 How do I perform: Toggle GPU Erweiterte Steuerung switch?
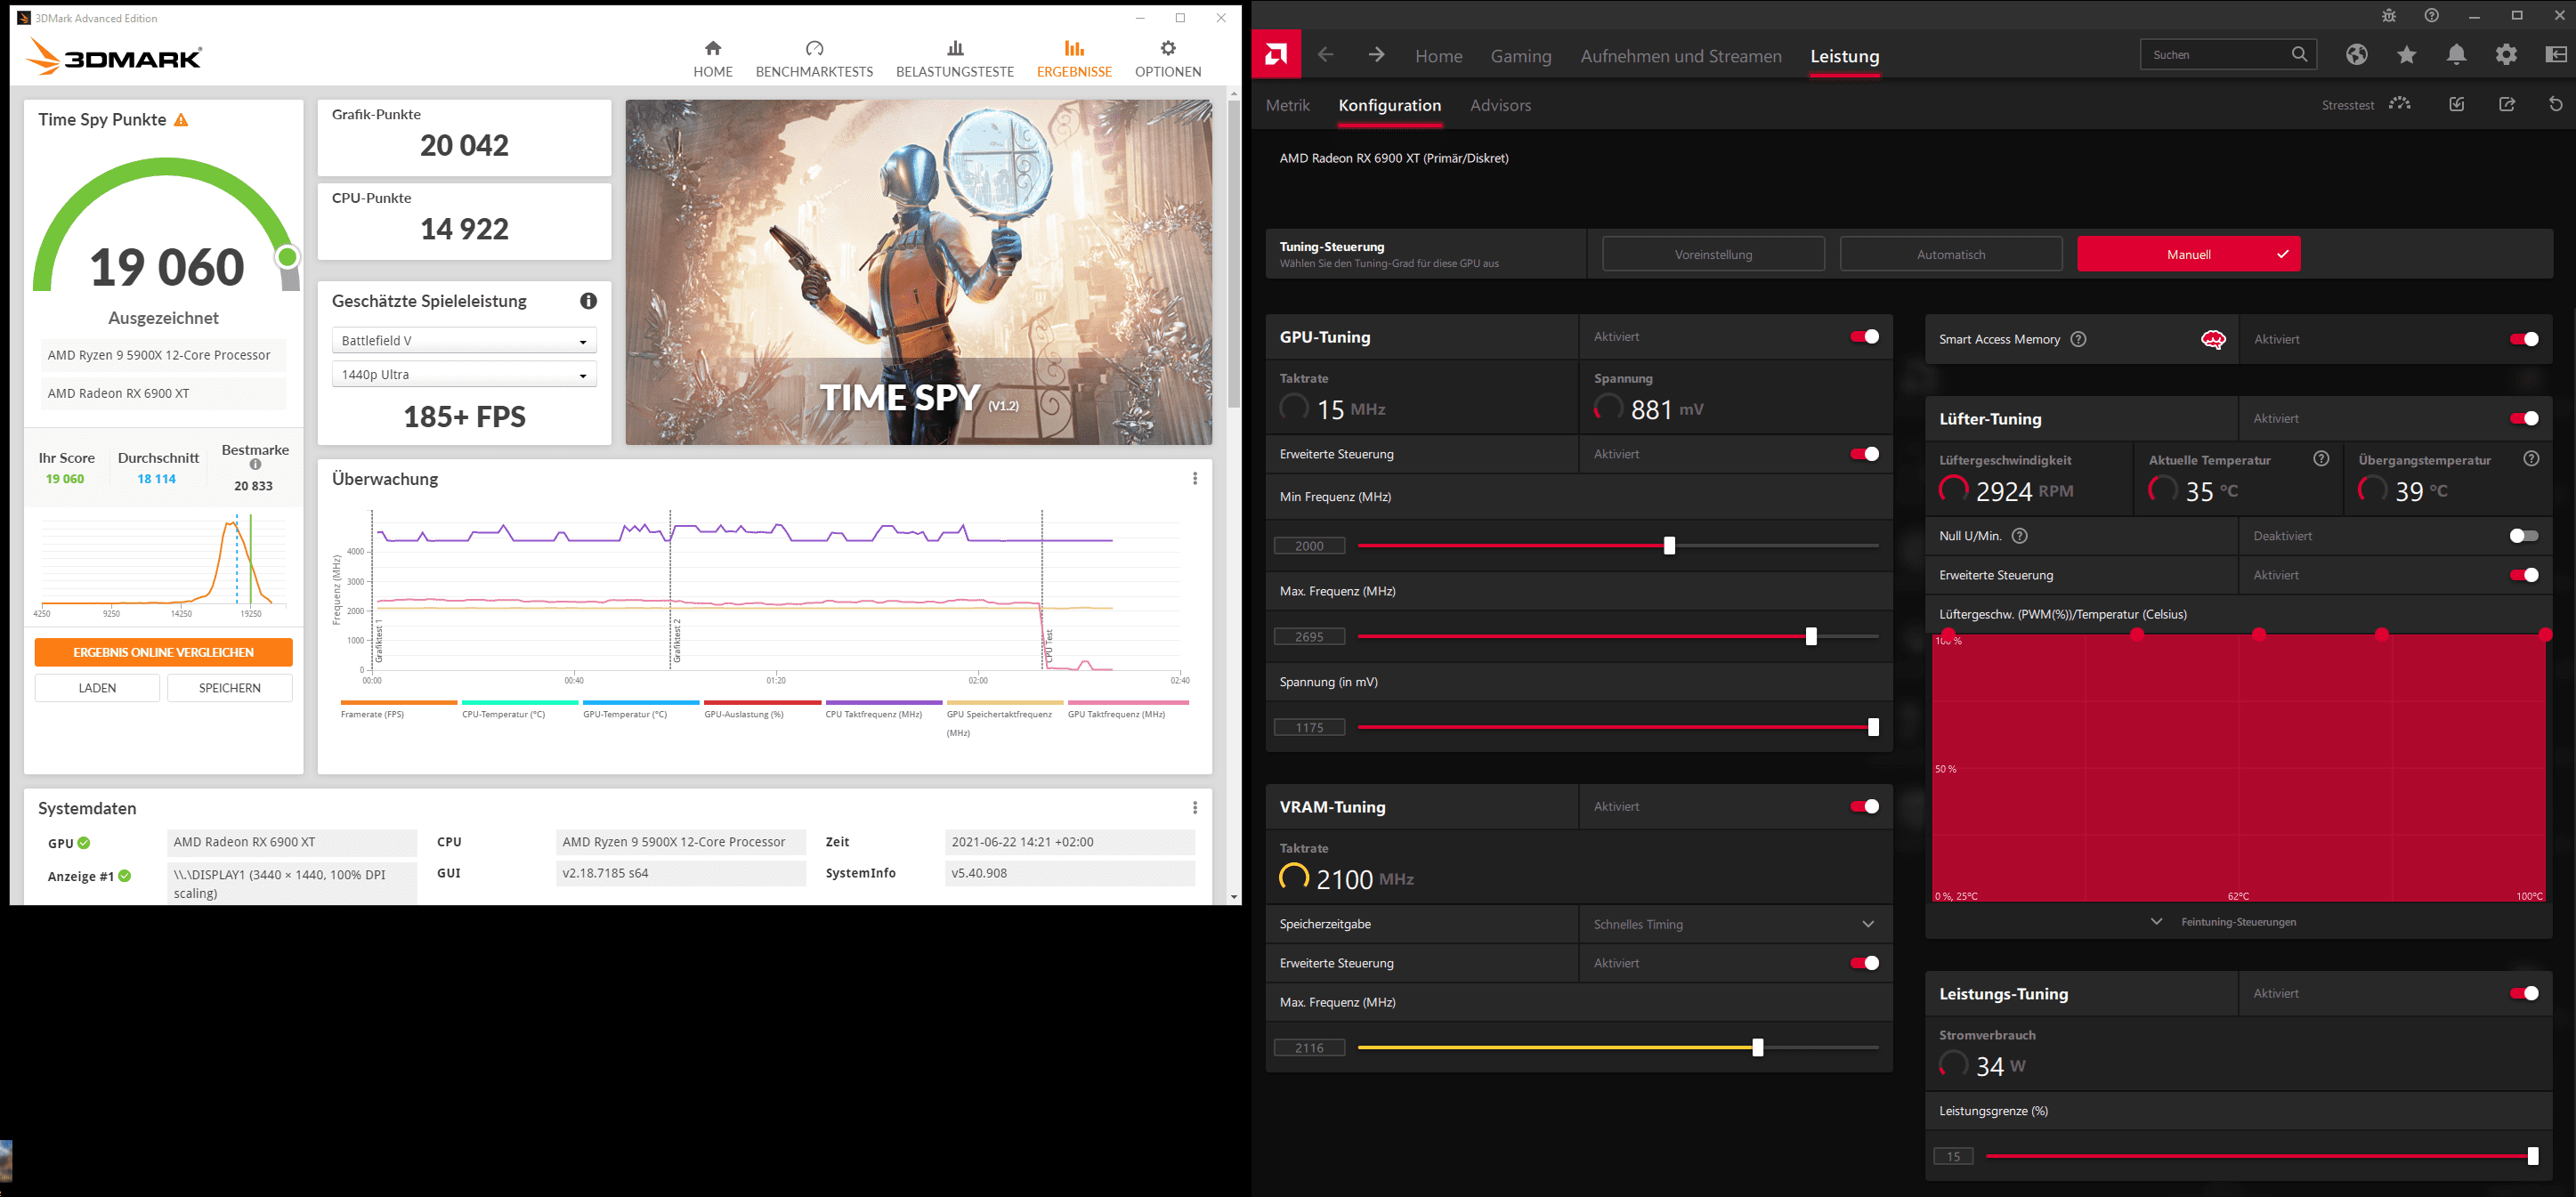tap(1865, 454)
